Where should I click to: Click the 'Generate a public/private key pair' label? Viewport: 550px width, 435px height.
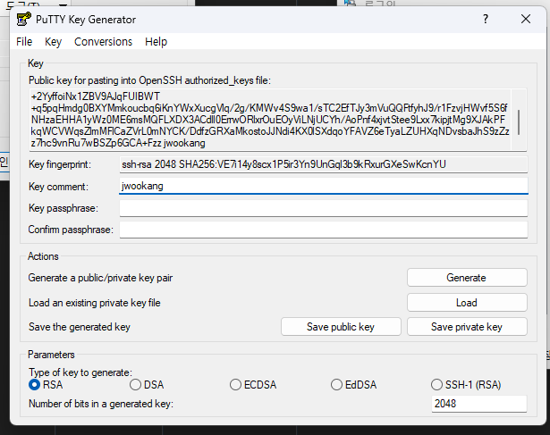100,278
